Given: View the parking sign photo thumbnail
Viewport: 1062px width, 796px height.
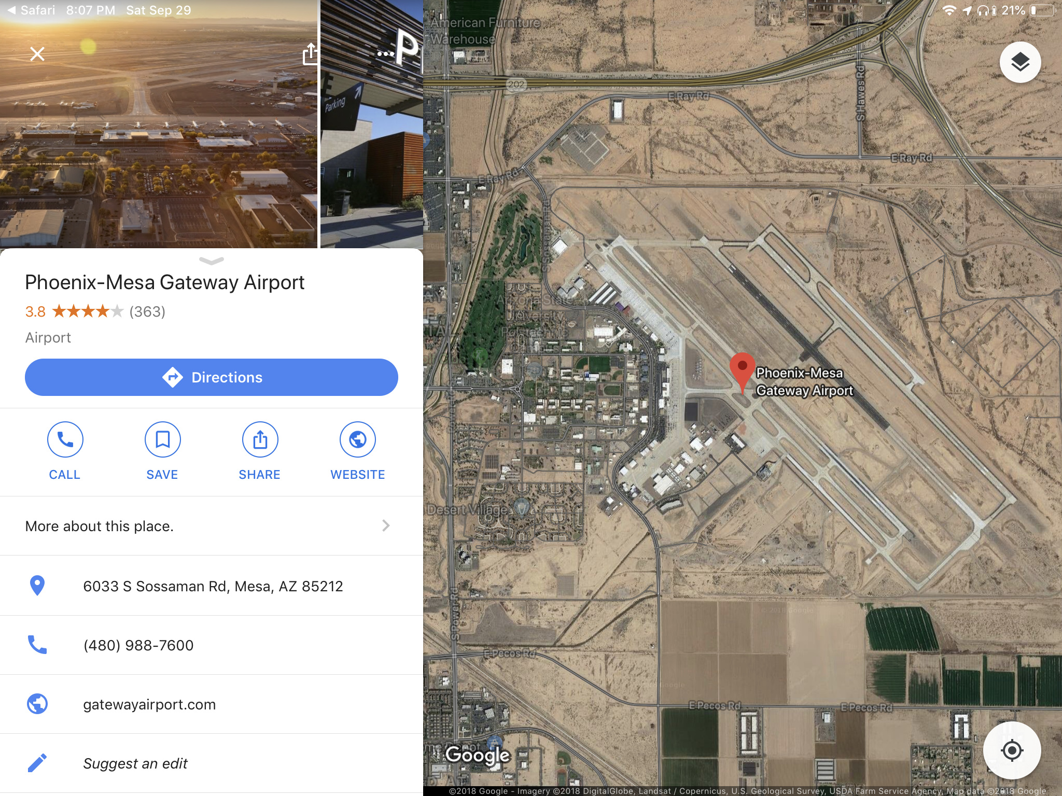Looking at the screenshot, I should click(372, 124).
